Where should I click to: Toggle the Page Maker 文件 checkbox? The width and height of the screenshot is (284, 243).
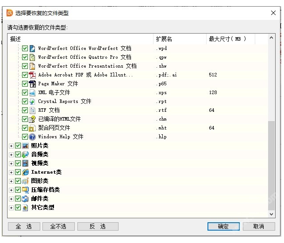pyautogui.click(x=25, y=84)
